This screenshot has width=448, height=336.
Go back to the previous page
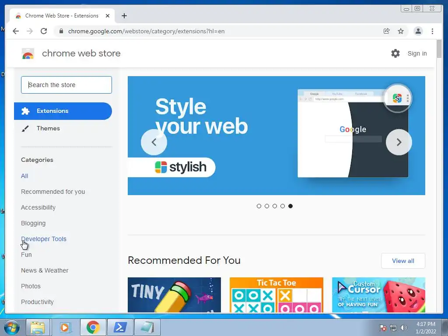click(16, 31)
